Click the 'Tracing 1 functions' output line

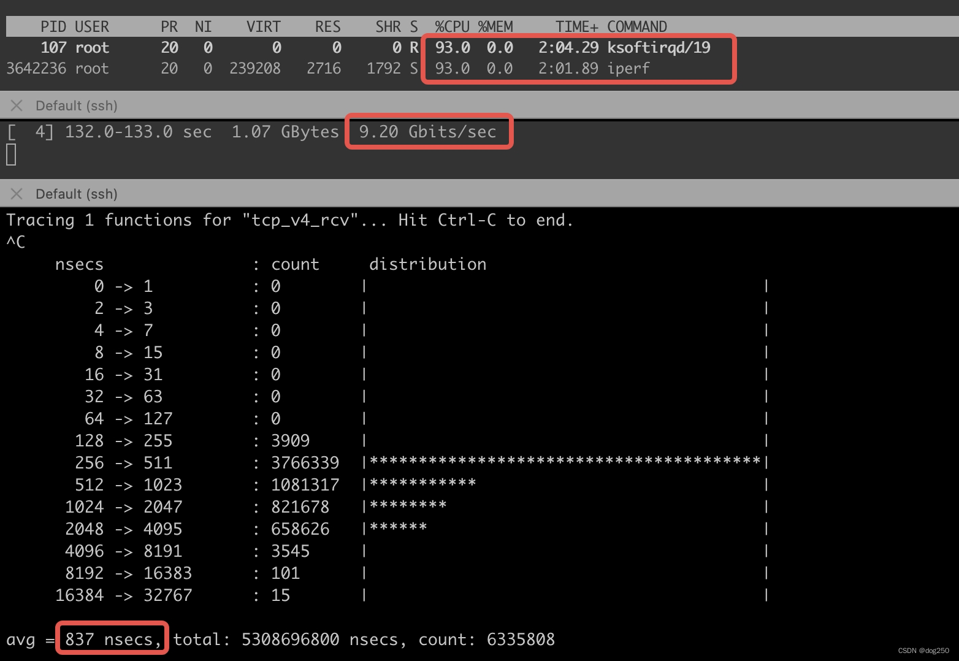[x=290, y=220]
